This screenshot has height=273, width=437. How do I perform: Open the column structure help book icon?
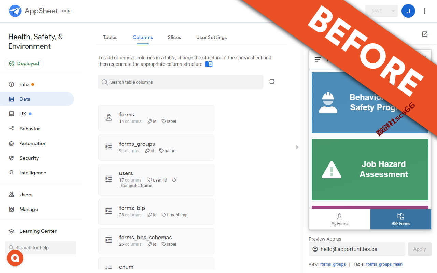point(209,64)
